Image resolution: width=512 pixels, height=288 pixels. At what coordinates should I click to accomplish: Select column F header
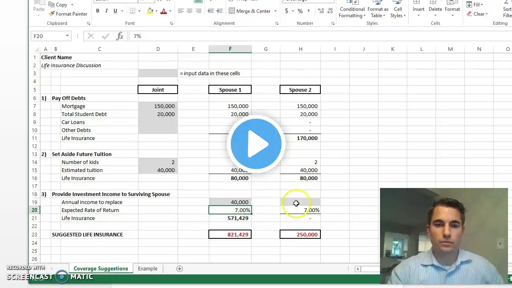pos(230,49)
